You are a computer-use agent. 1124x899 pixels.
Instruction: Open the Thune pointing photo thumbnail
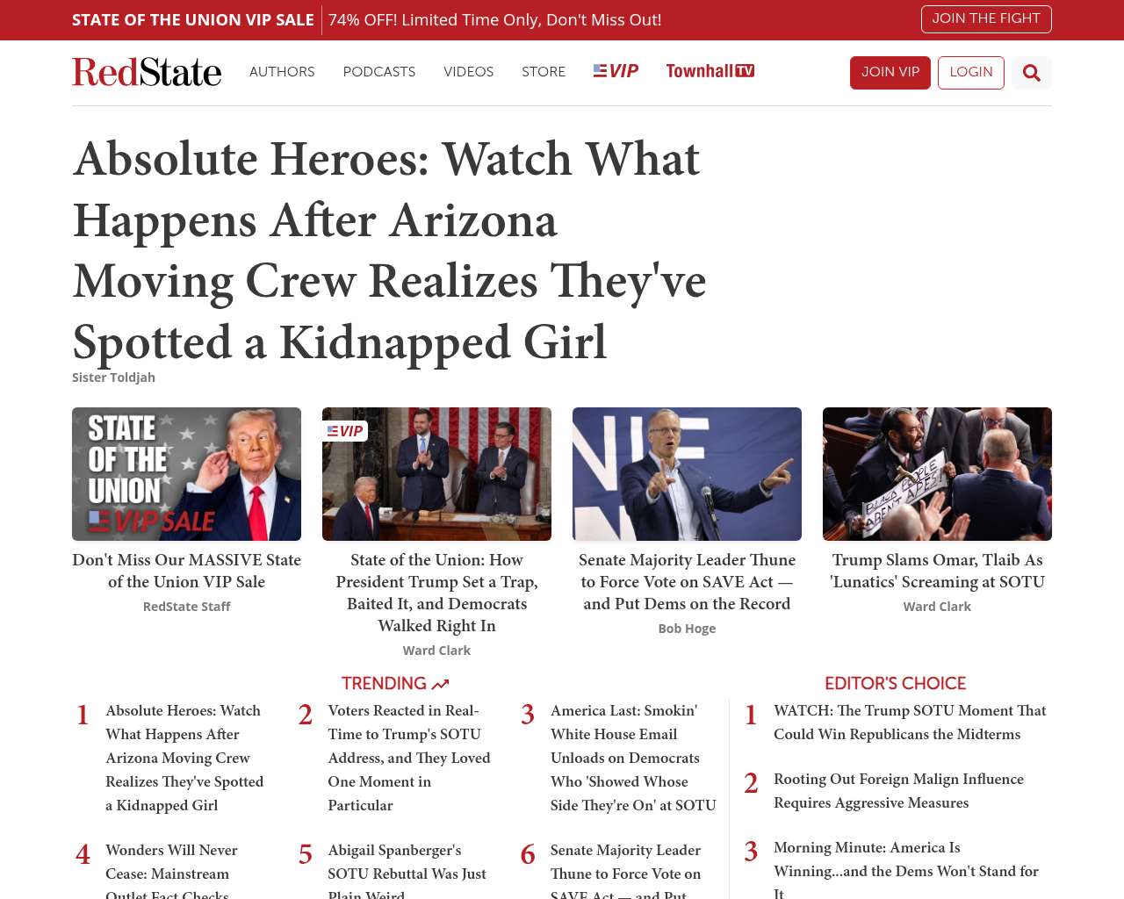(687, 474)
